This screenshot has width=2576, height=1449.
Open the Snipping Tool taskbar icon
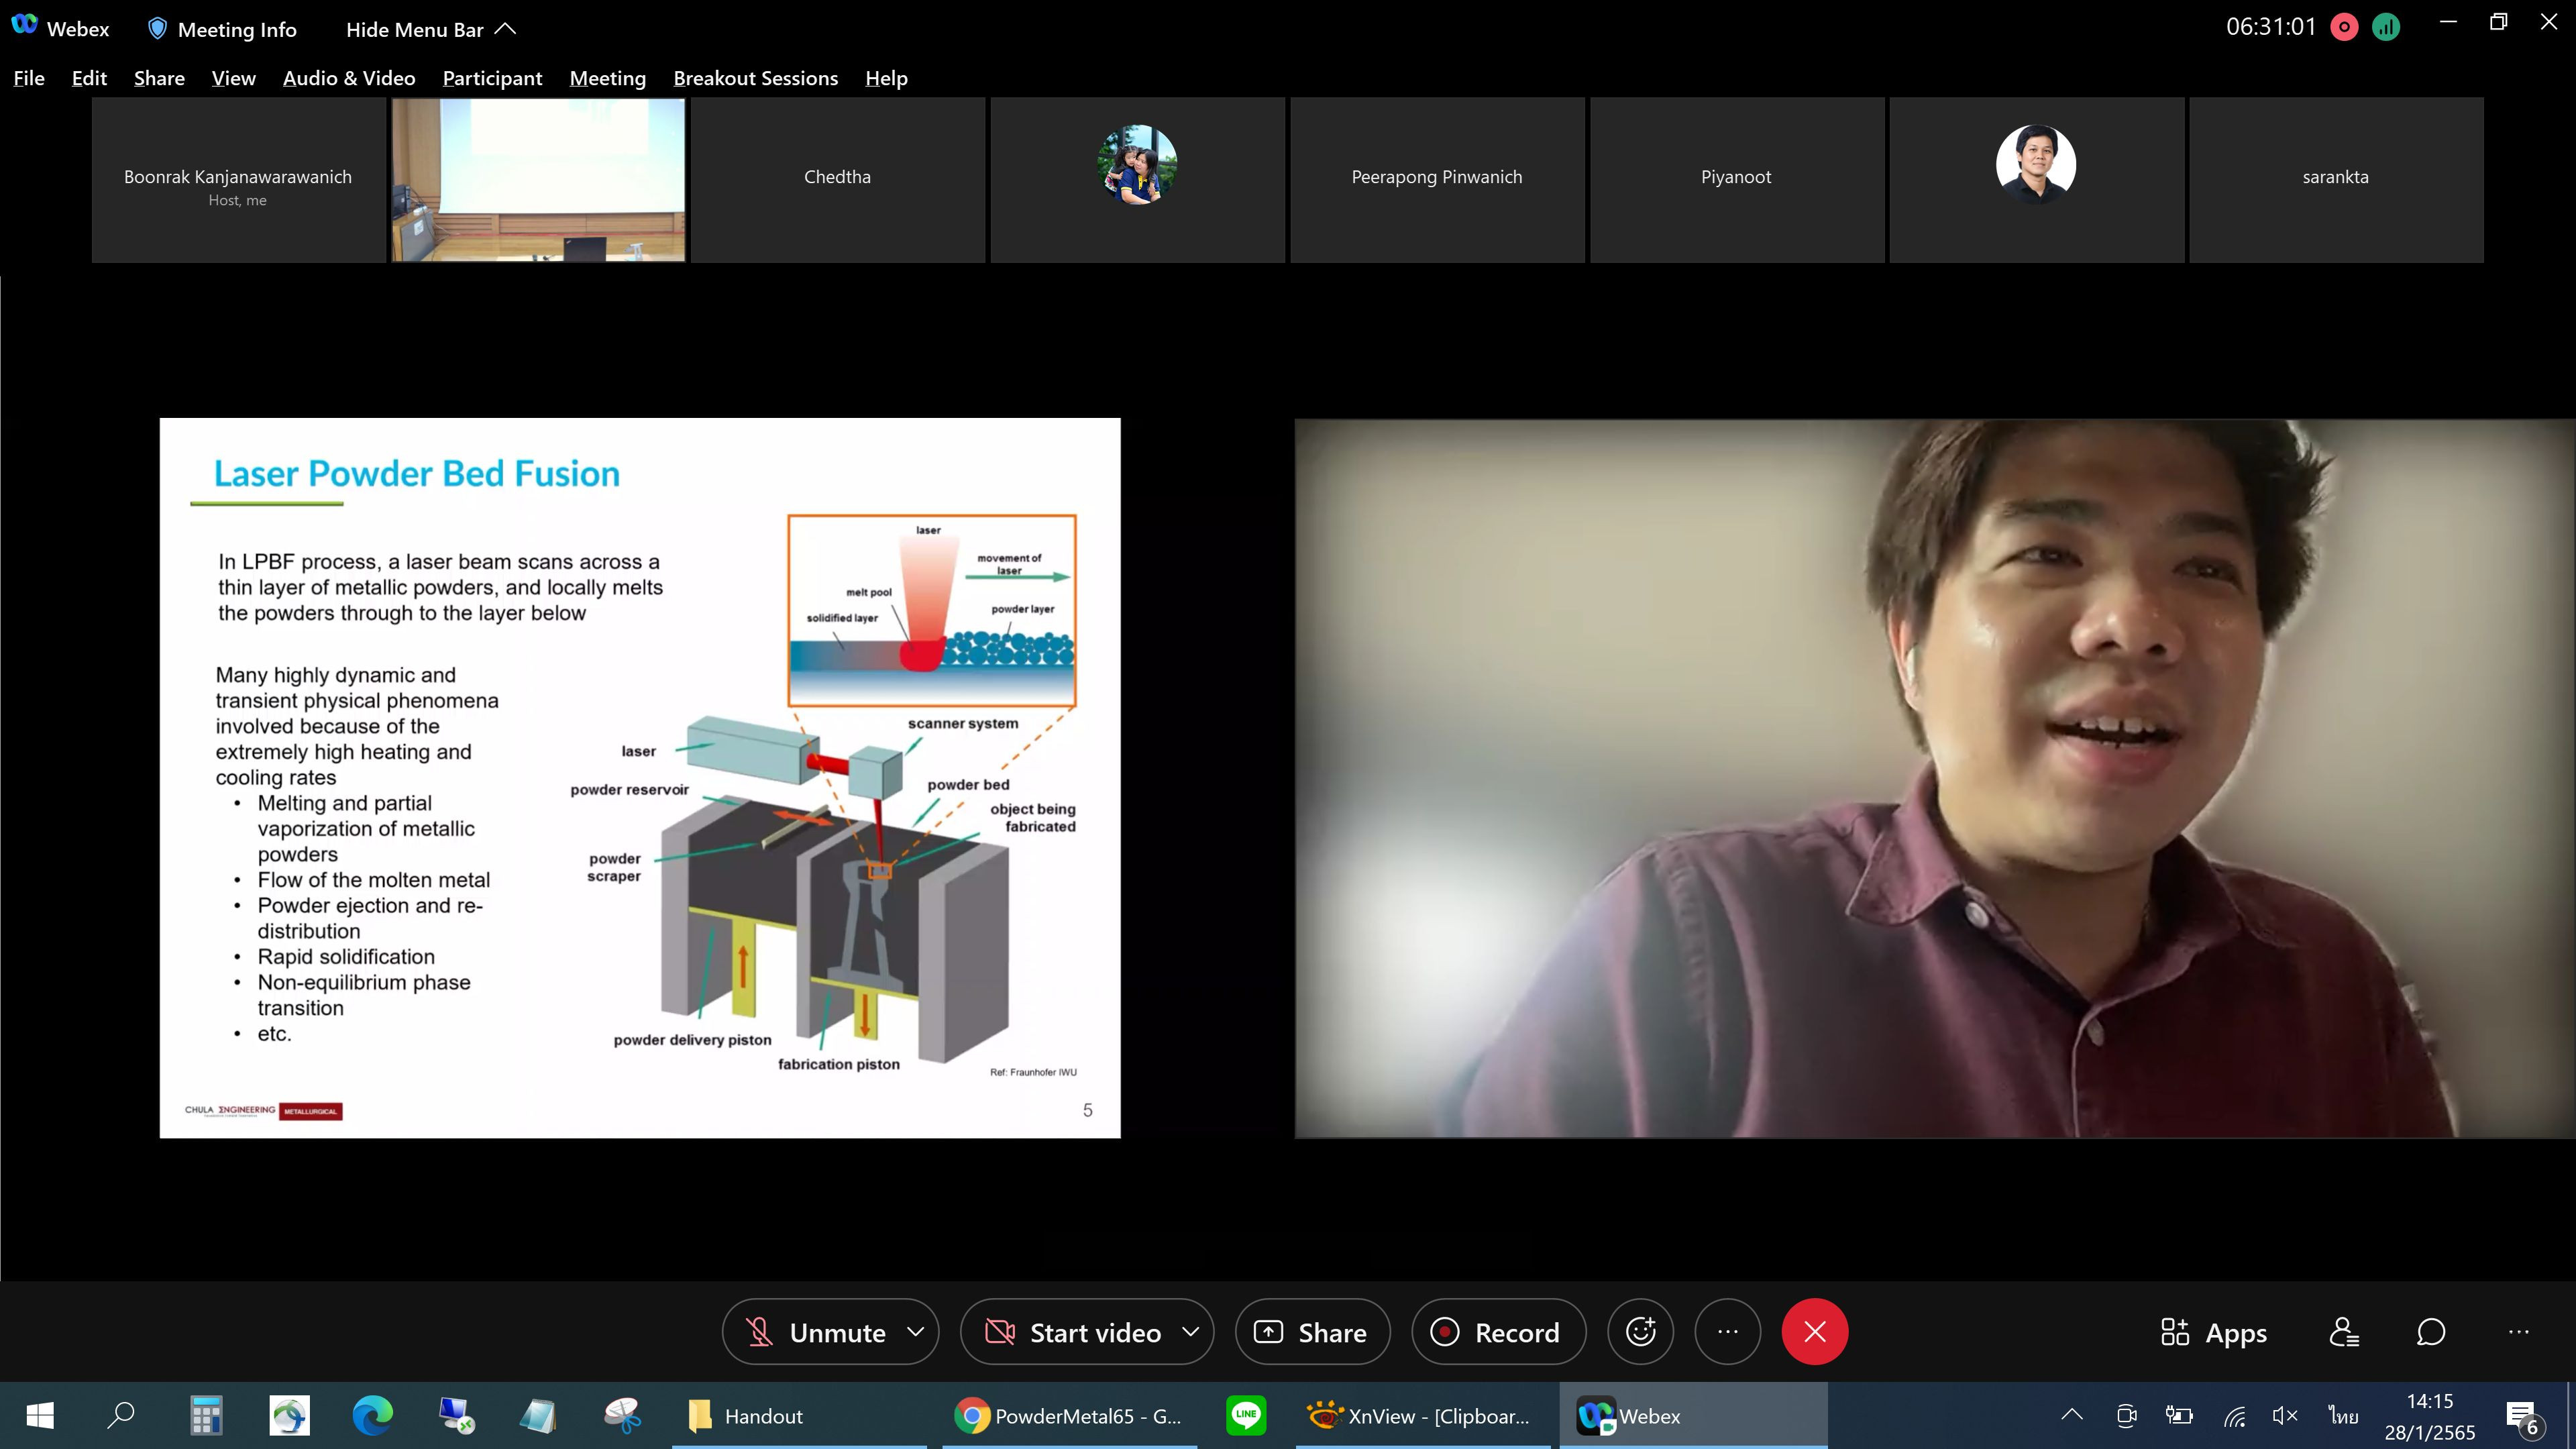(622, 1416)
